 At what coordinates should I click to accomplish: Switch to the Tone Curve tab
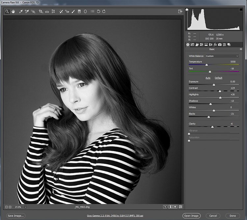[192, 44]
